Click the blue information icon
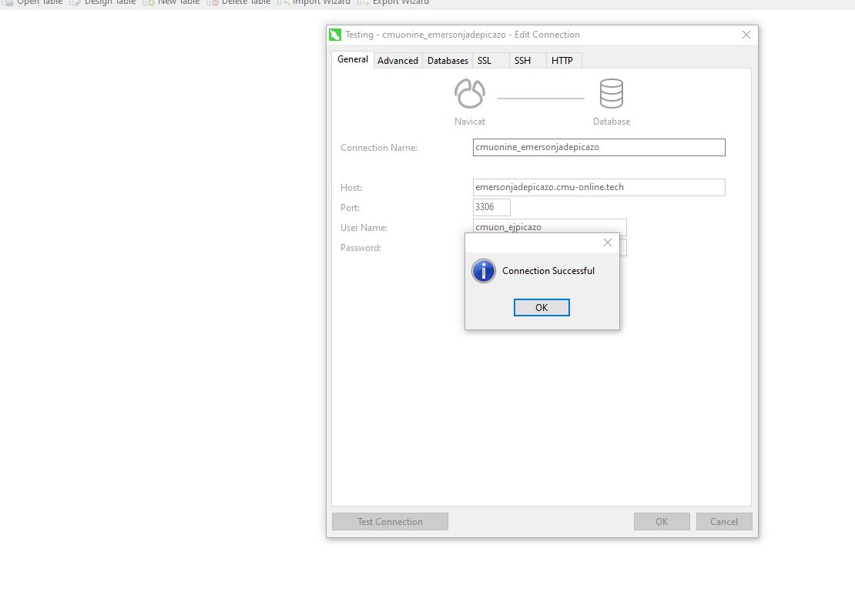Viewport: 855px width, 605px height. (x=484, y=271)
